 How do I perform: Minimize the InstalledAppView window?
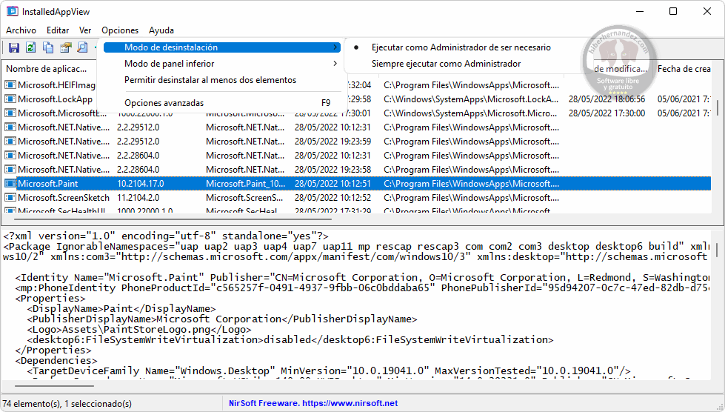point(640,11)
